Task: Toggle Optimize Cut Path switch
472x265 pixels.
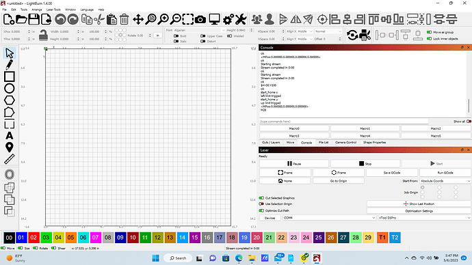Action: [261, 210]
